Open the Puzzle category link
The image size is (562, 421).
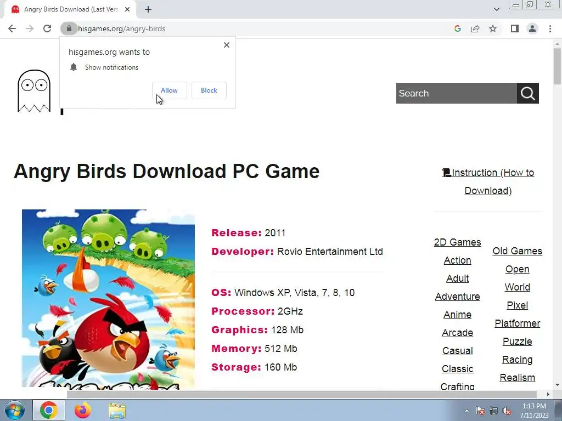pyautogui.click(x=517, y=342)
